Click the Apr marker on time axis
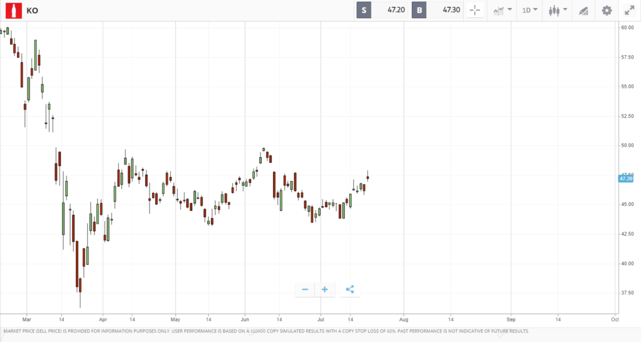This screenshot has height=342, width=641. tap(103, 319)
